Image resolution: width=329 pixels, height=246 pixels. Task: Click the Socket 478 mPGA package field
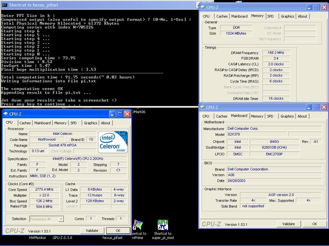[63, 145]
